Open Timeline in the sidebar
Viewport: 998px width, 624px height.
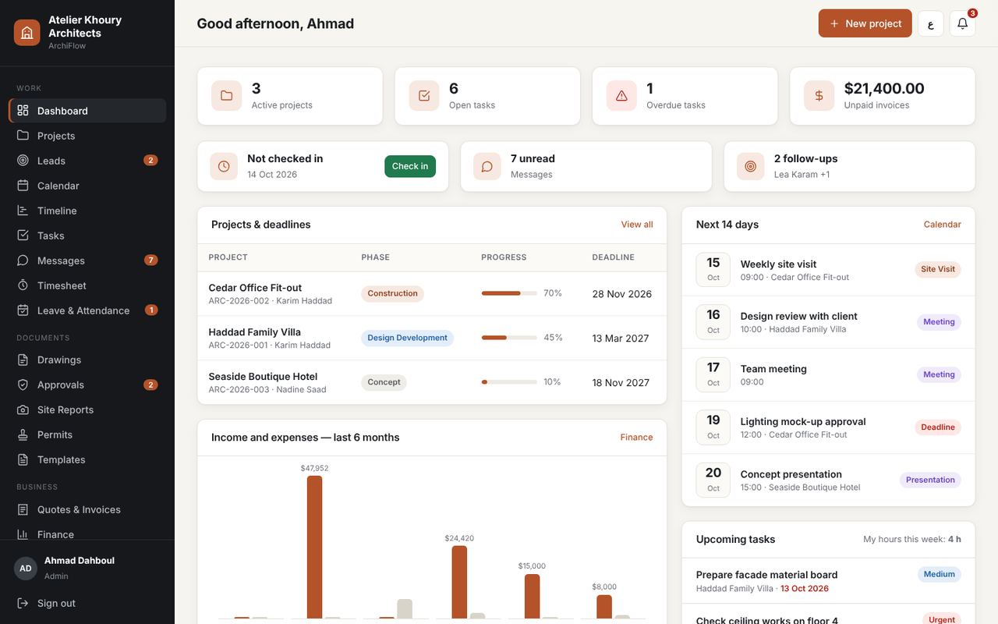click(x=87, y=211)
